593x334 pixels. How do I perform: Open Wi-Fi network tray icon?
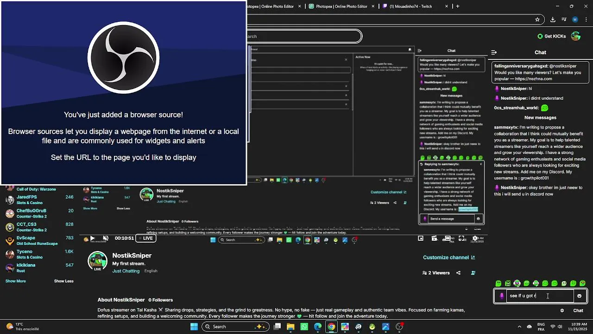point(552,327)
